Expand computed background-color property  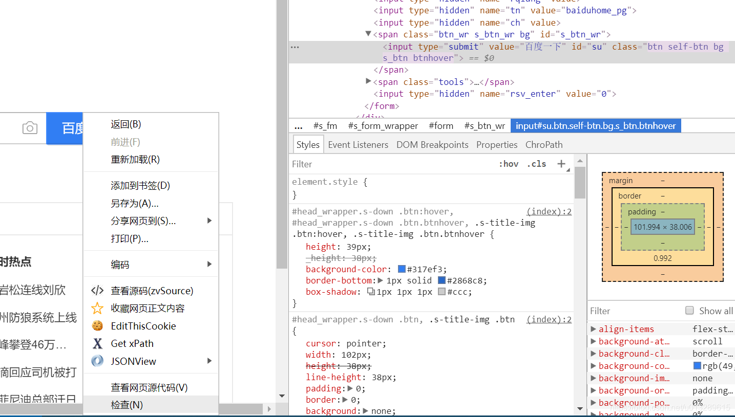tap(593, 366)
